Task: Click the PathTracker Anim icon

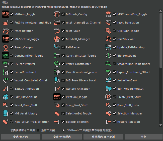Action: [57, 47]
